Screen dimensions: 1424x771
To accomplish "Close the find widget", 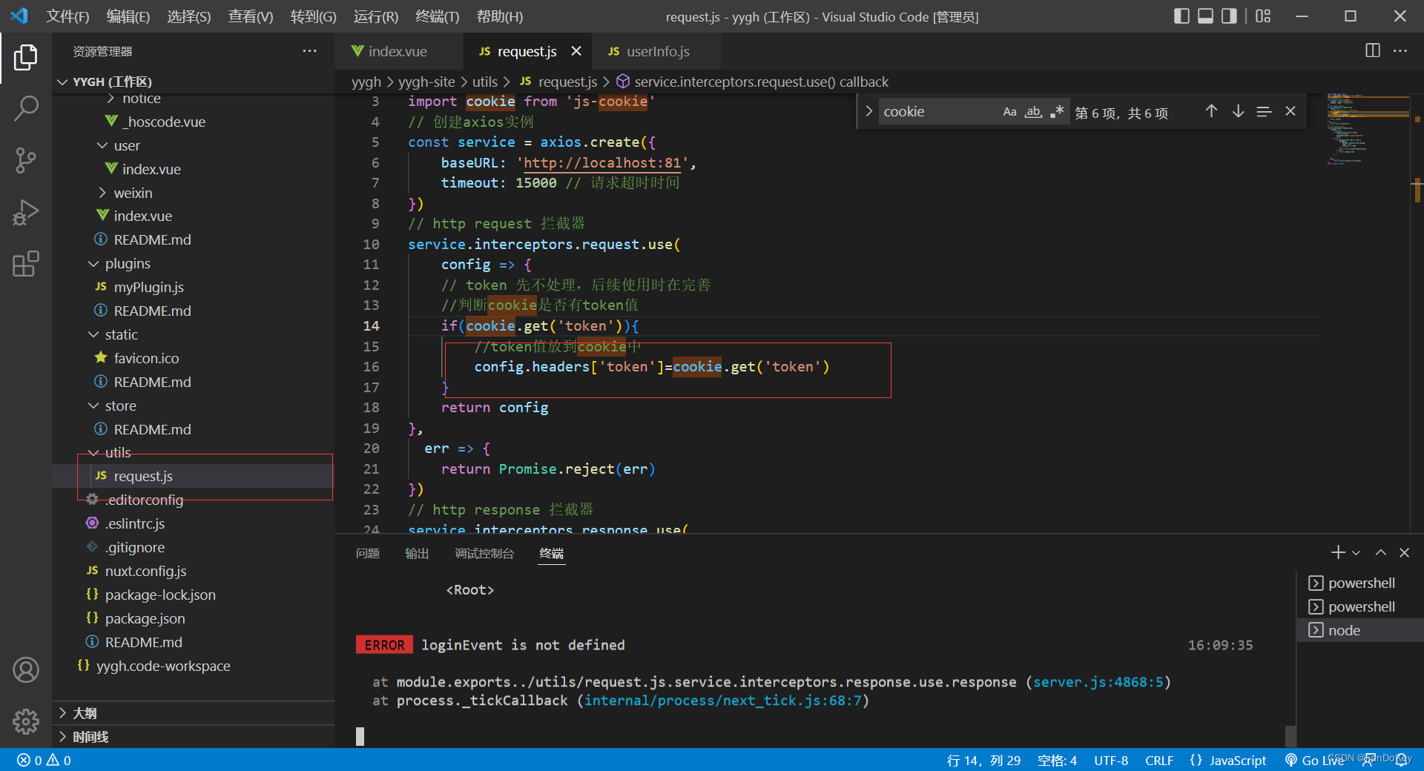I will 1290,111.
